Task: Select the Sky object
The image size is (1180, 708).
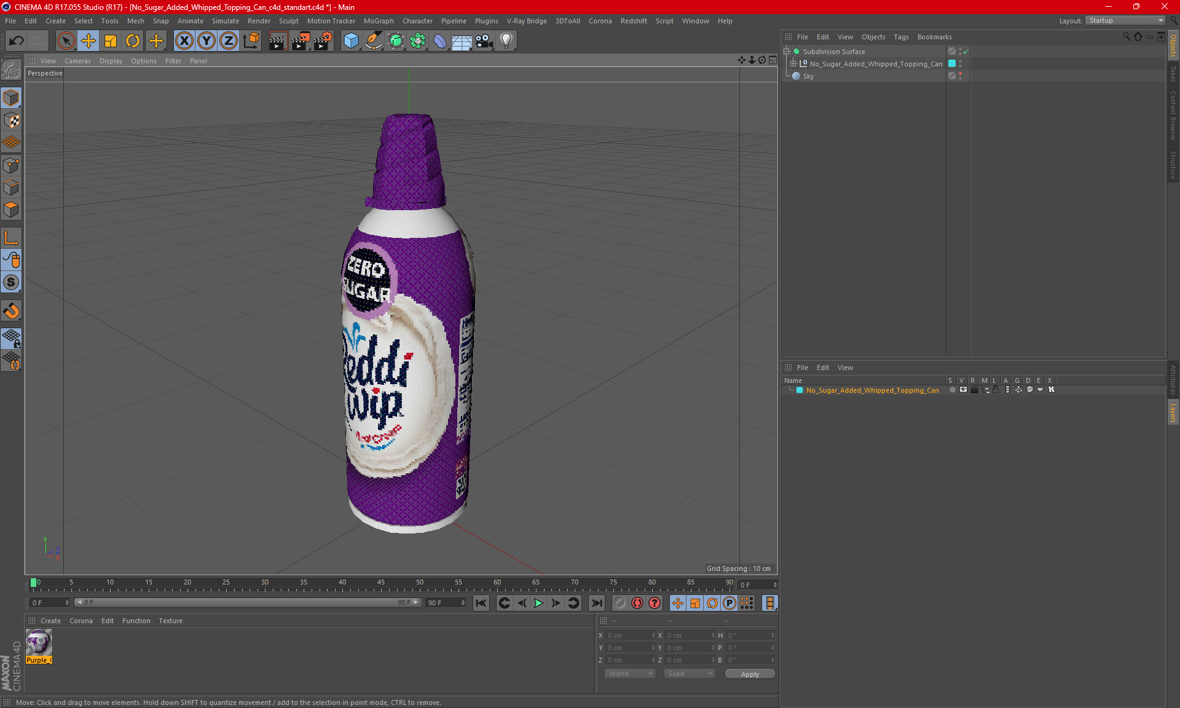Action: (x=808, y=76)
